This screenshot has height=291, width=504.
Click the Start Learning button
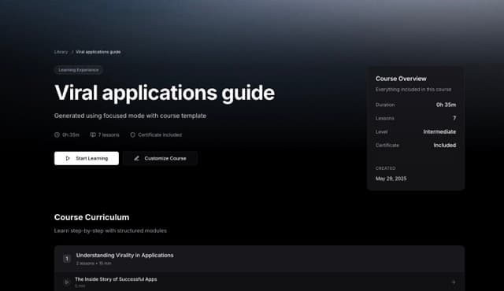point(87,158)
